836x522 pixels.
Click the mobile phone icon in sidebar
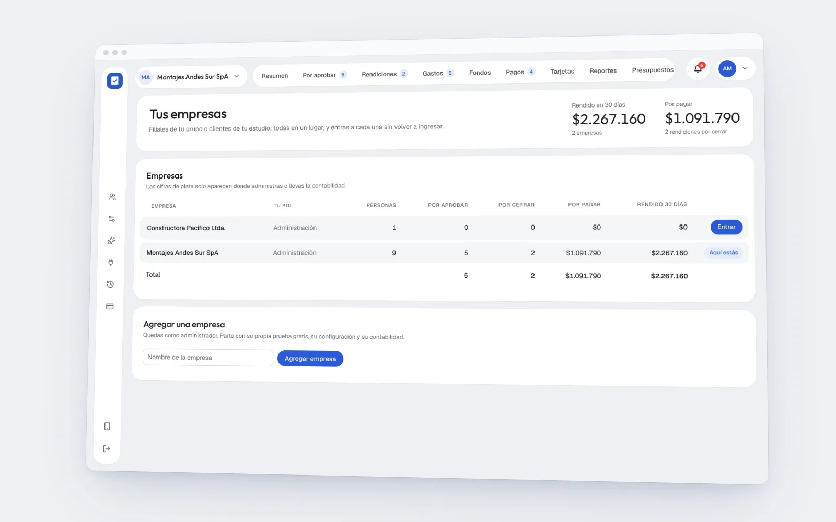pos(107,426)
